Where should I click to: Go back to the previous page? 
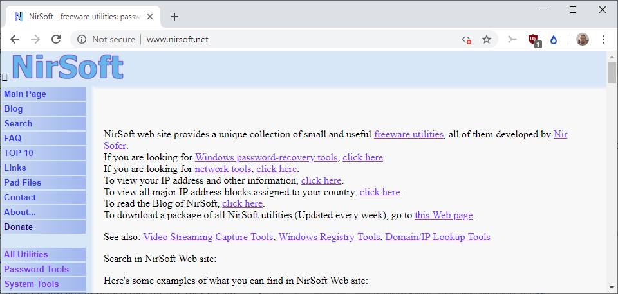click(15, 39)
